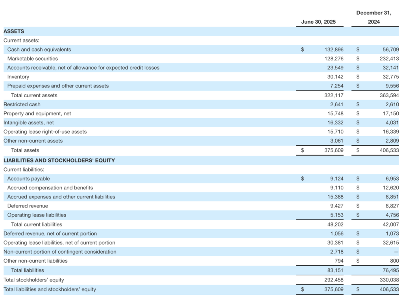403x300 pixels.
Task: Select 'Other non-current liabilities' label
Action: point(35,261)
